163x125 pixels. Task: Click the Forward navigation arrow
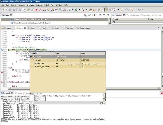pyautogui.click(x=139, y=10)
